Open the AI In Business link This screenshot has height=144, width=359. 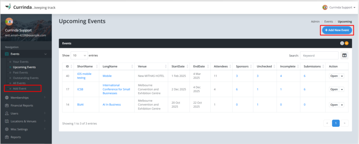112,105
